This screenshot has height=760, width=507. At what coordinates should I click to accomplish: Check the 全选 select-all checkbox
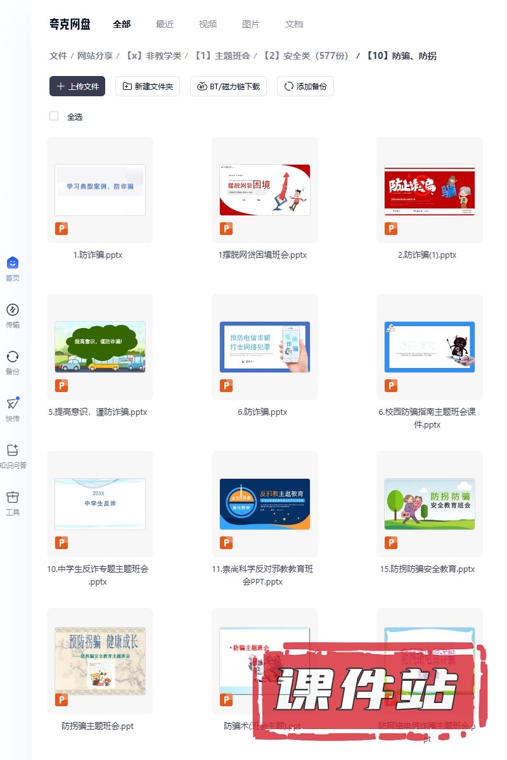pos(54,116)
